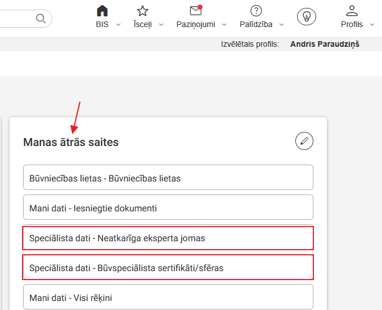The image size is (382, 310).
Task: Click the Īsceļi star icon
Action: point(143,11)
